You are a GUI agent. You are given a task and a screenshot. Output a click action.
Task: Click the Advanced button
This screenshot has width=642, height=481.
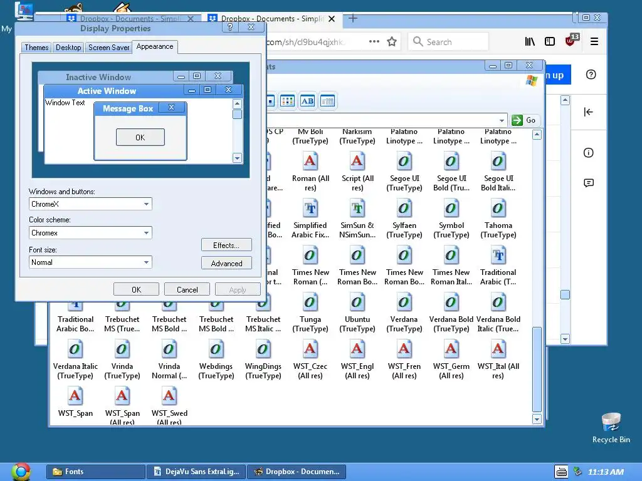click(226, 264)
